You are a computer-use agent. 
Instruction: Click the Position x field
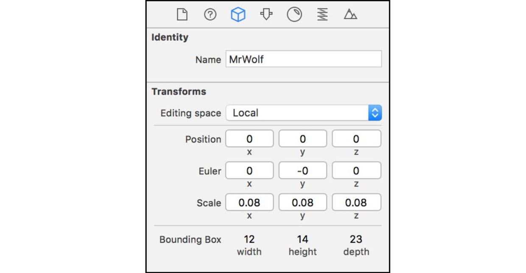pos(249,139)
